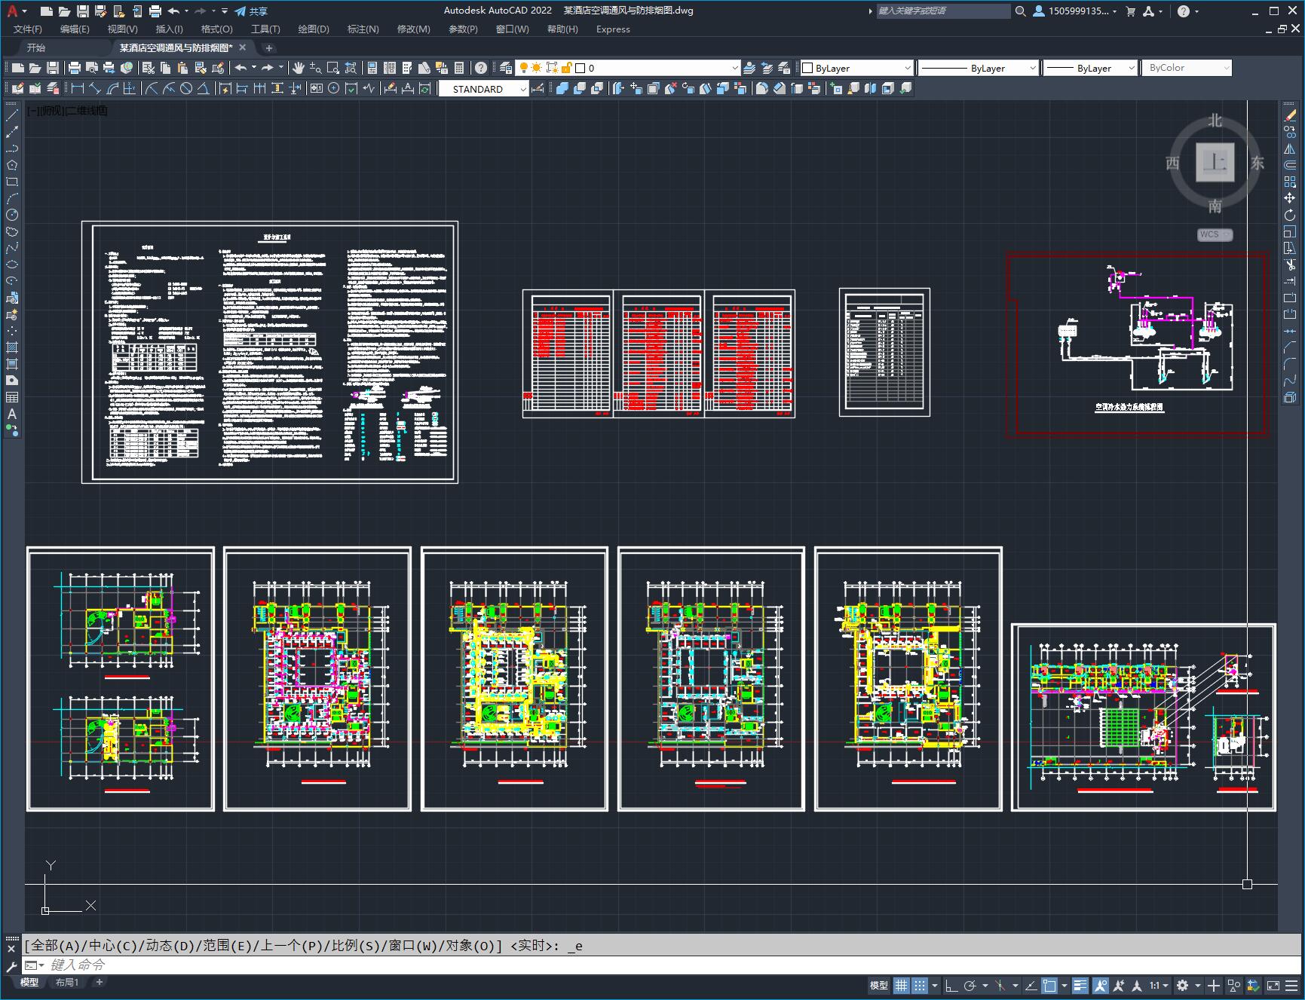Click the keyword search box in title bar

coord(942,11)
